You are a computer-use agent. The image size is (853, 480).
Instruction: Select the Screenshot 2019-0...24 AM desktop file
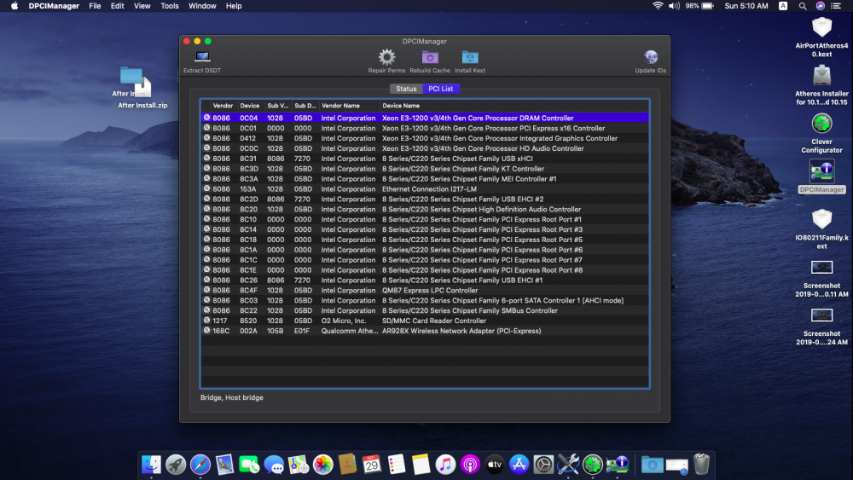[x=821, y=327]
